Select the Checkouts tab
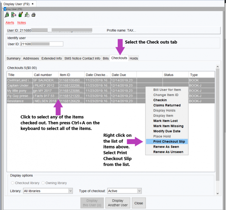The image size is (226, 210). [119, 58]
